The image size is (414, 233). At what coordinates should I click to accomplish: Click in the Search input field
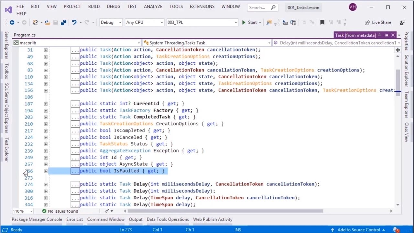[259, 7]
